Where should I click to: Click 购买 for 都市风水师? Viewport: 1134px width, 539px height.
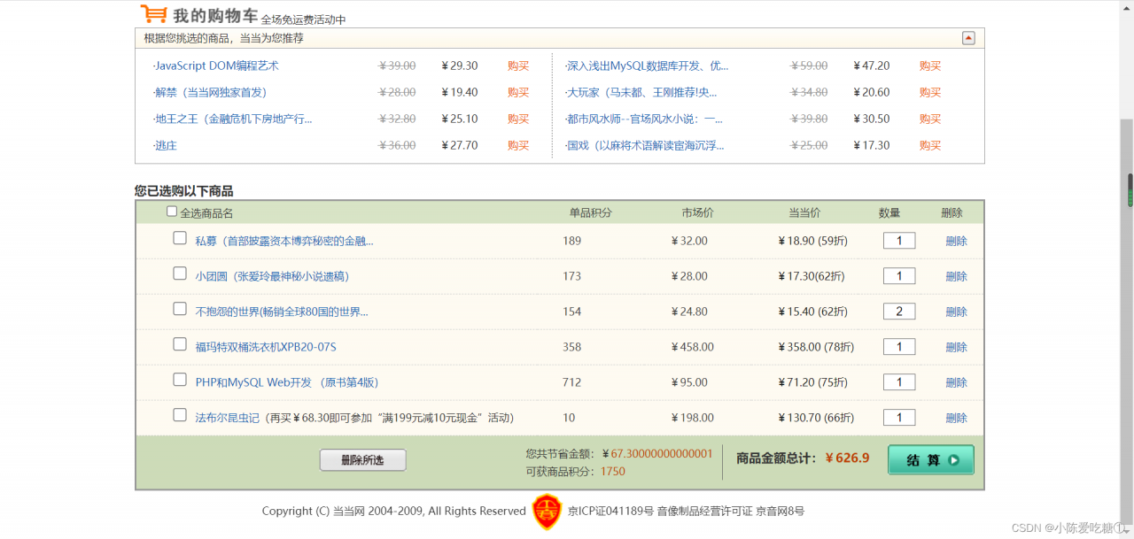(x=930, y=119)
